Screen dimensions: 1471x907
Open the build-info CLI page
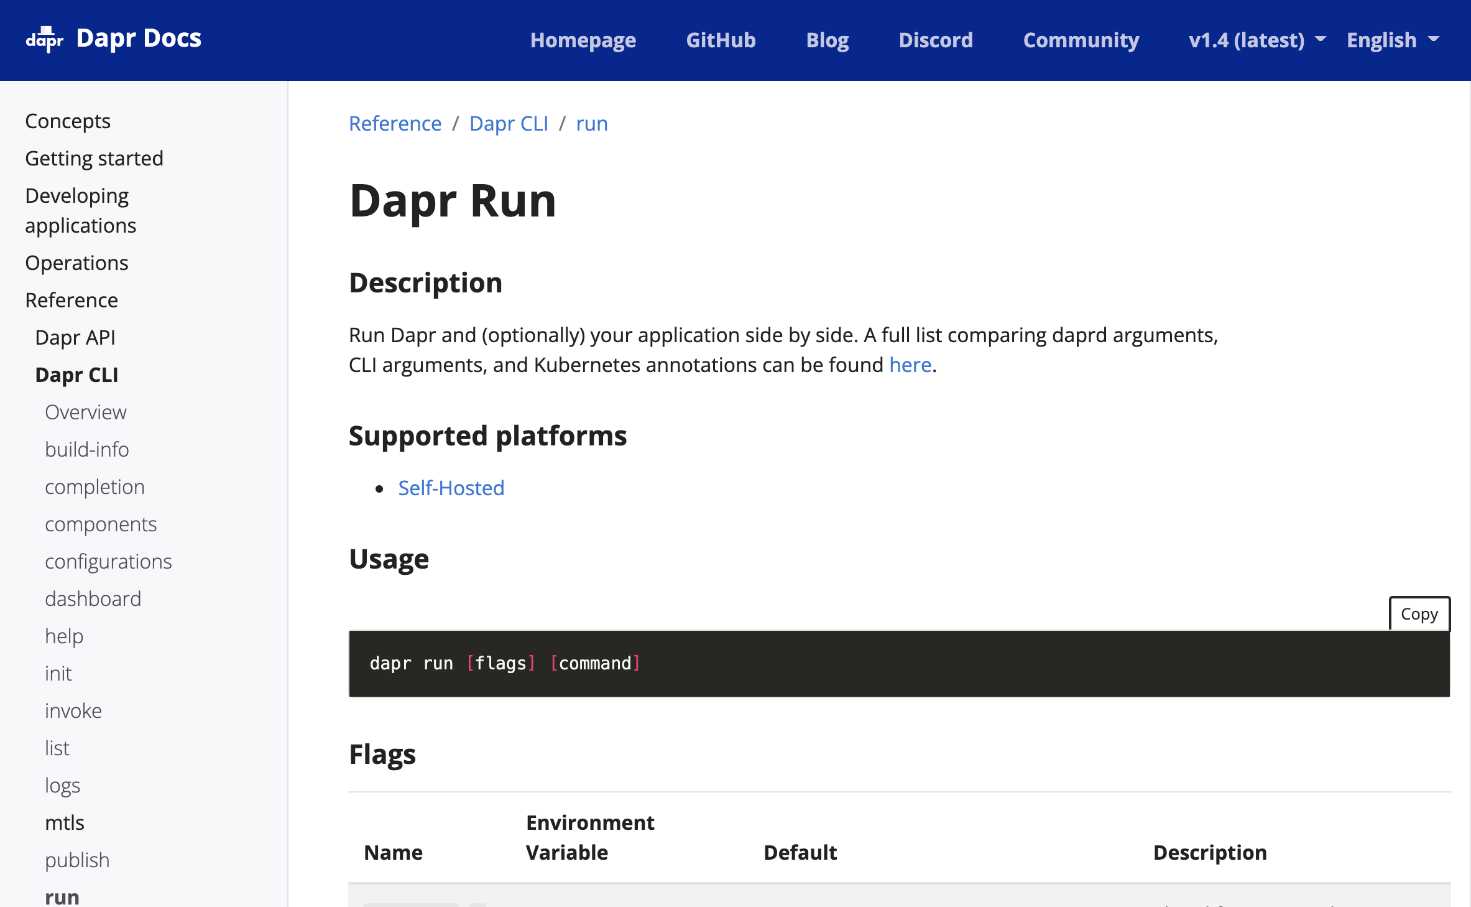(x=86, y=450)
